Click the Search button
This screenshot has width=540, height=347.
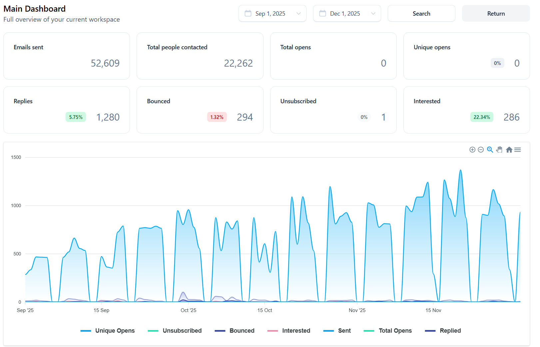pos(421,13)
